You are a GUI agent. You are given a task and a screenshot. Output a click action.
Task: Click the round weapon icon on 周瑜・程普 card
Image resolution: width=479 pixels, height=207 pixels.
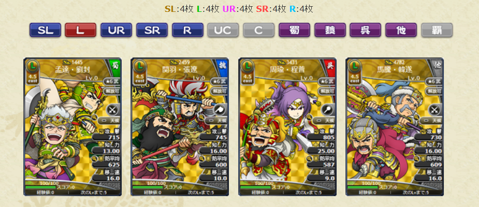[x=328, y=110]
